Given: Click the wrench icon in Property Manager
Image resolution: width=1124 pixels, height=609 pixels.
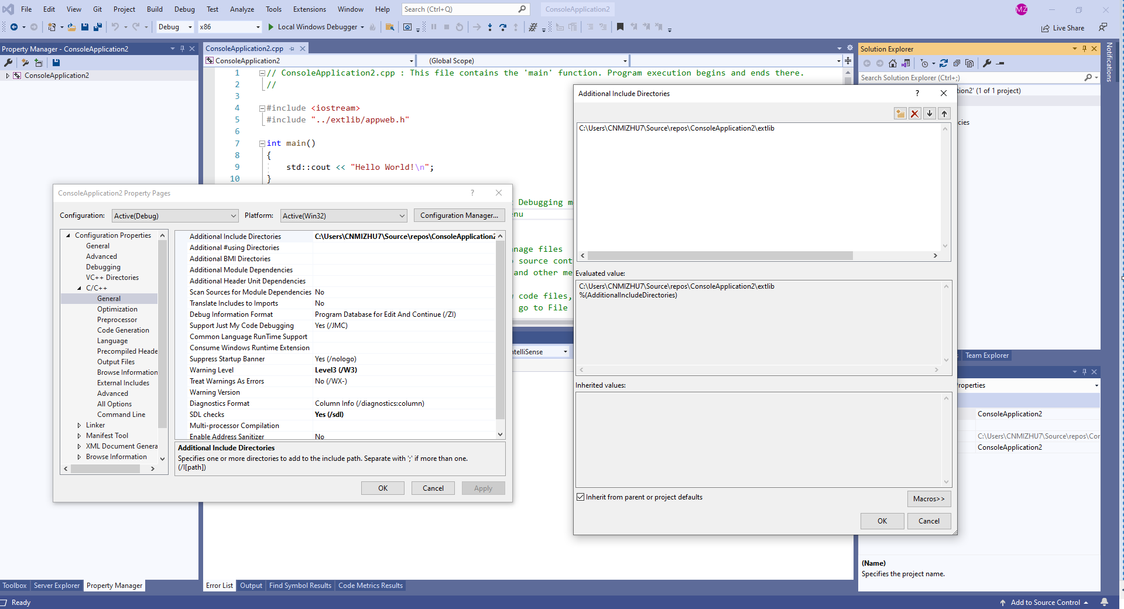Looking at the screenshot, I should tap(8, 63).
